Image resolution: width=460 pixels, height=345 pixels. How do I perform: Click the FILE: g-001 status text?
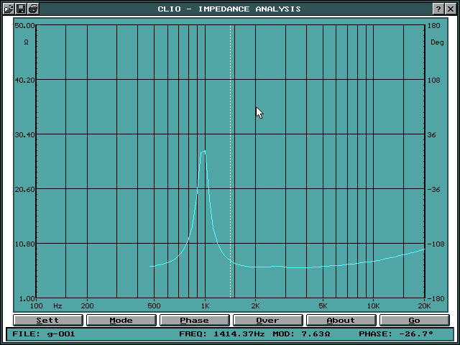[x=44, y=333]
